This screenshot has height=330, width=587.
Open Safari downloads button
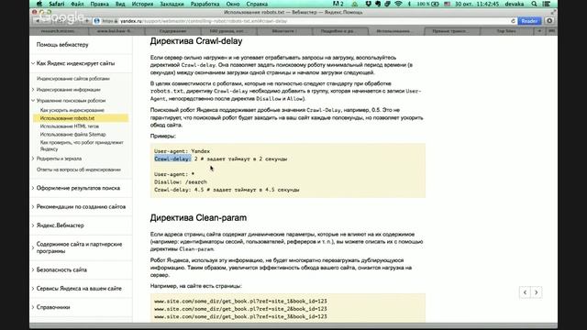coord(549,21)
